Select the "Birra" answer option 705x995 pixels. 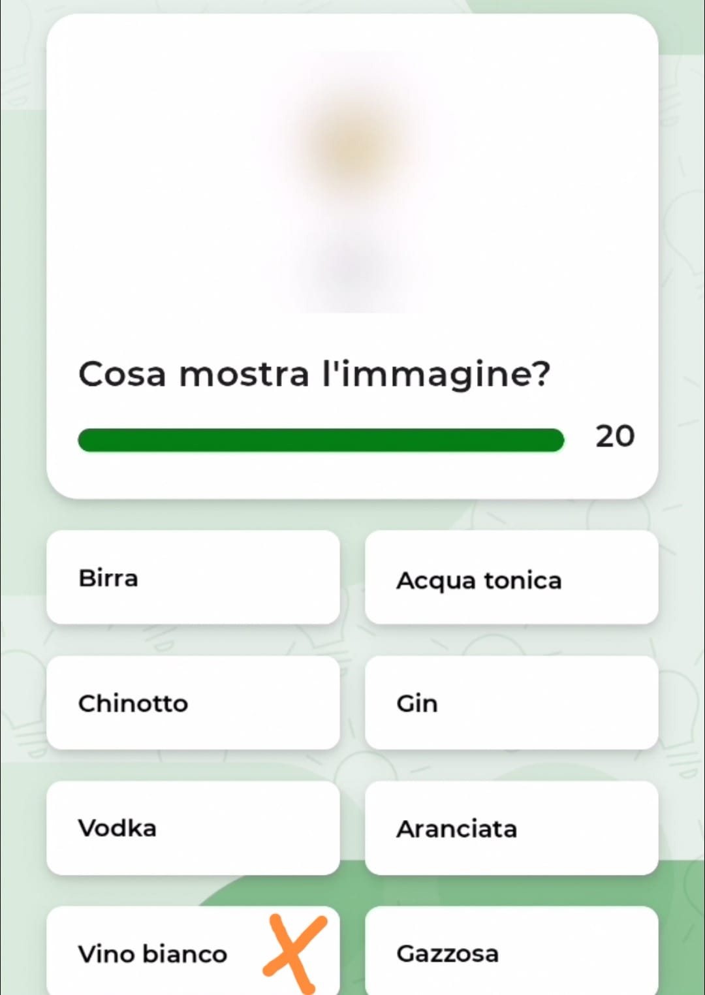pyautogui.click(x=193, y=577)
